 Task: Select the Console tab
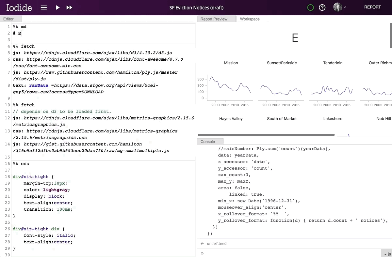210,142
